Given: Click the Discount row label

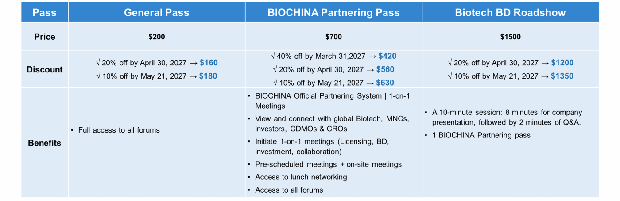Looking at the screenshot, I should (45, 69).
